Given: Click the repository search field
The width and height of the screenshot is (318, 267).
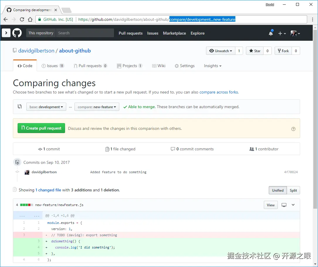Looking at the screenshot, I should [x=85, y=33].
